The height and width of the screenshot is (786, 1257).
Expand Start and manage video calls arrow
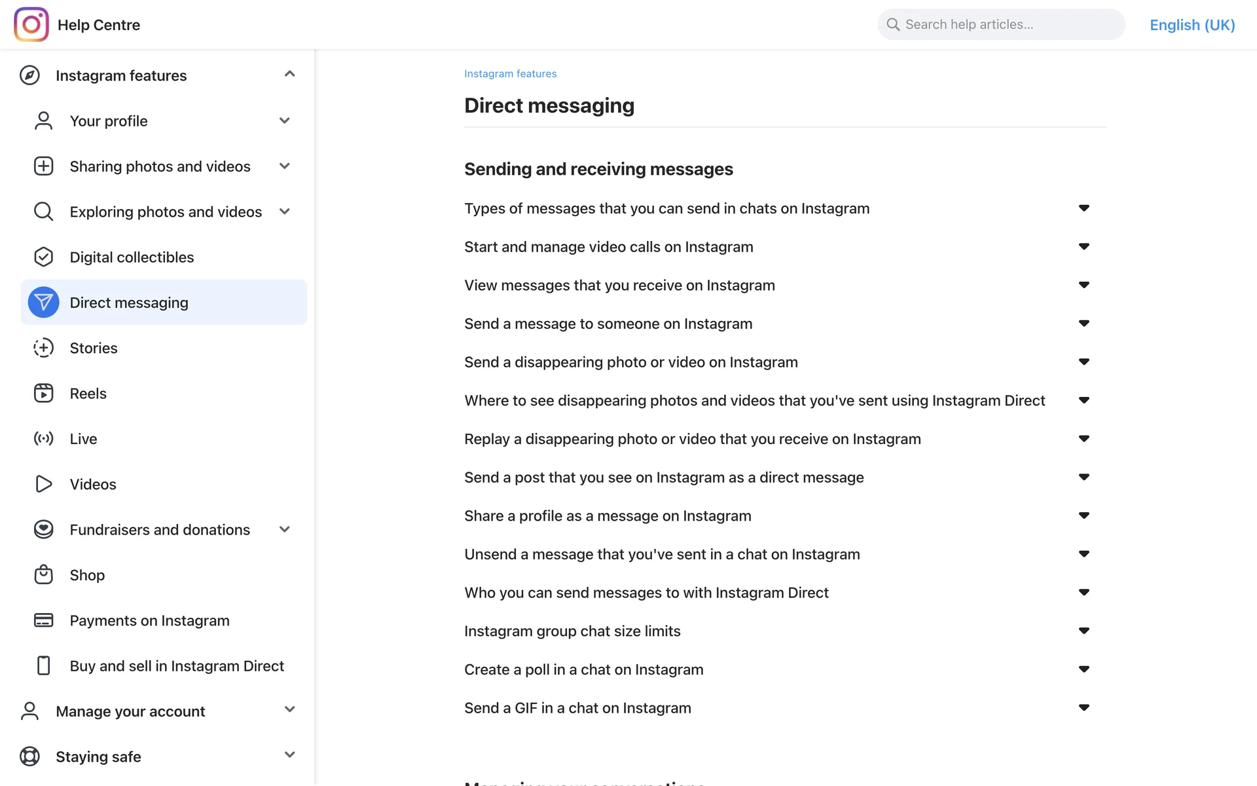(x=1084, y=246)
